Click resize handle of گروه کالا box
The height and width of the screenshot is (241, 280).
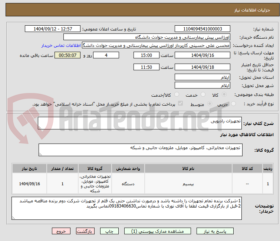click(x=40, y=154)
